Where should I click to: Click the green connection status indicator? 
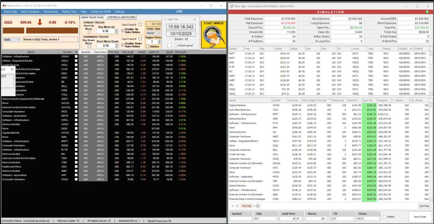click(427, 12)
